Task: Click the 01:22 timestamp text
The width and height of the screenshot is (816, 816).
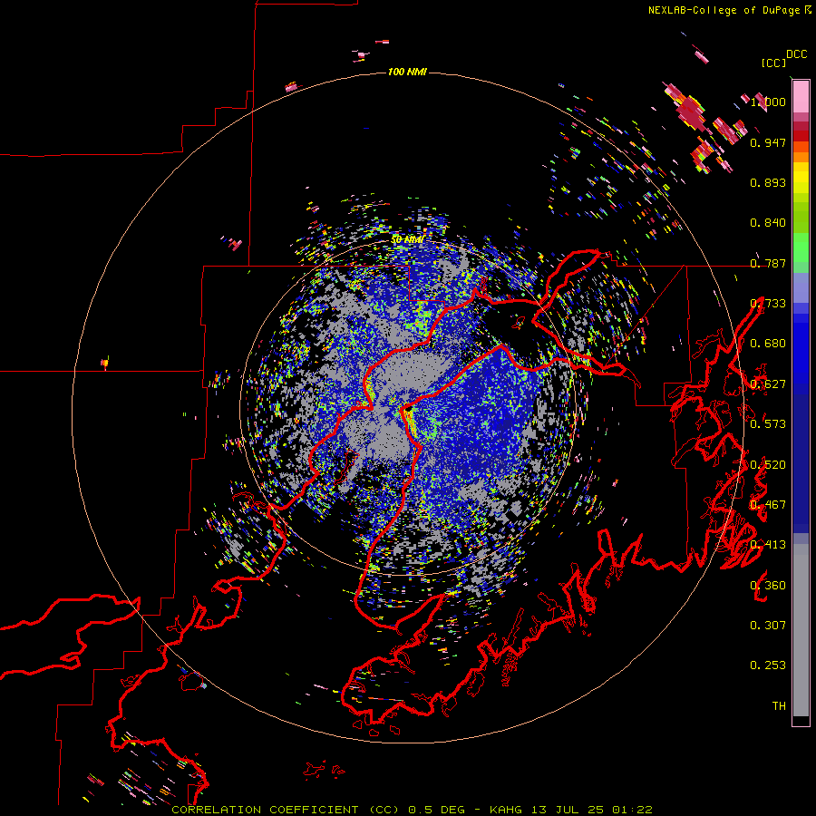Action: pyautogui.click(x=632, y=810)
